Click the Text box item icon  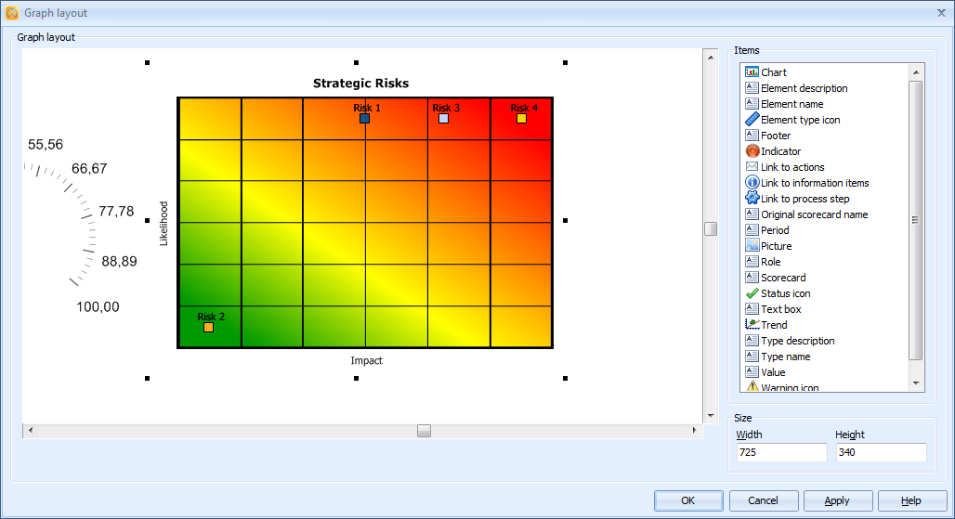coord(752,309)
